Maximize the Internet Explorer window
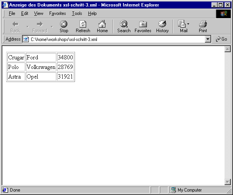 (221, 5)
